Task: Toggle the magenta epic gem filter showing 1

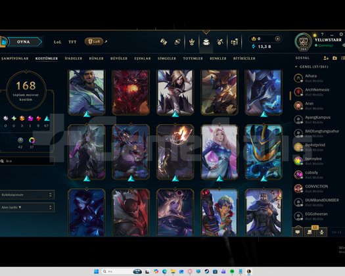Action: coord(30,119)
